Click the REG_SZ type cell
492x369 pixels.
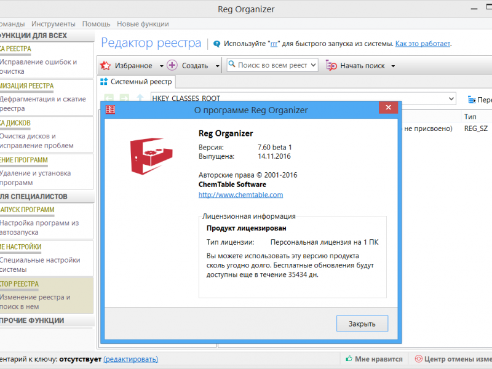tap(475, 129)
